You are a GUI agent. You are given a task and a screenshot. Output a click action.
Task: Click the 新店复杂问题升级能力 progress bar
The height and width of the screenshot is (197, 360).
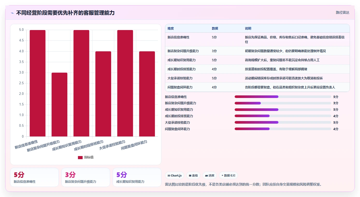[x=283, y=103]
